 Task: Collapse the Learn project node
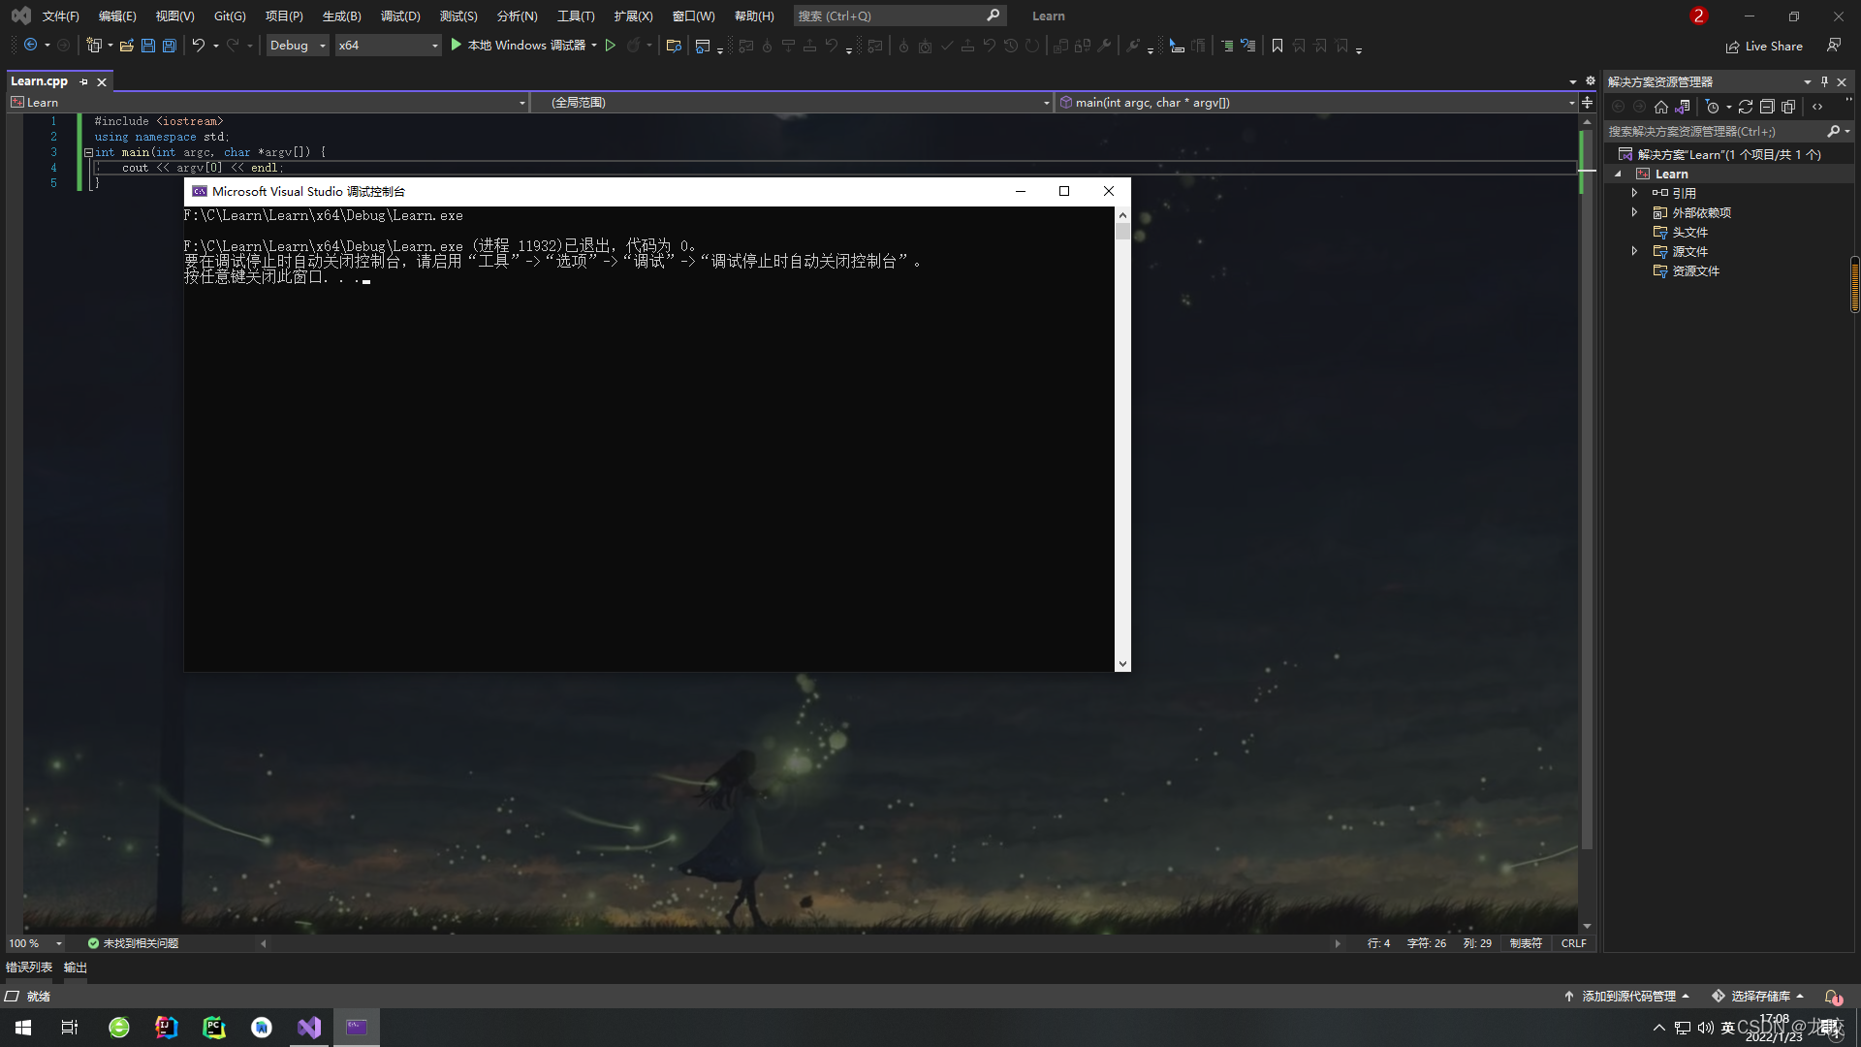pos(1618,174)
